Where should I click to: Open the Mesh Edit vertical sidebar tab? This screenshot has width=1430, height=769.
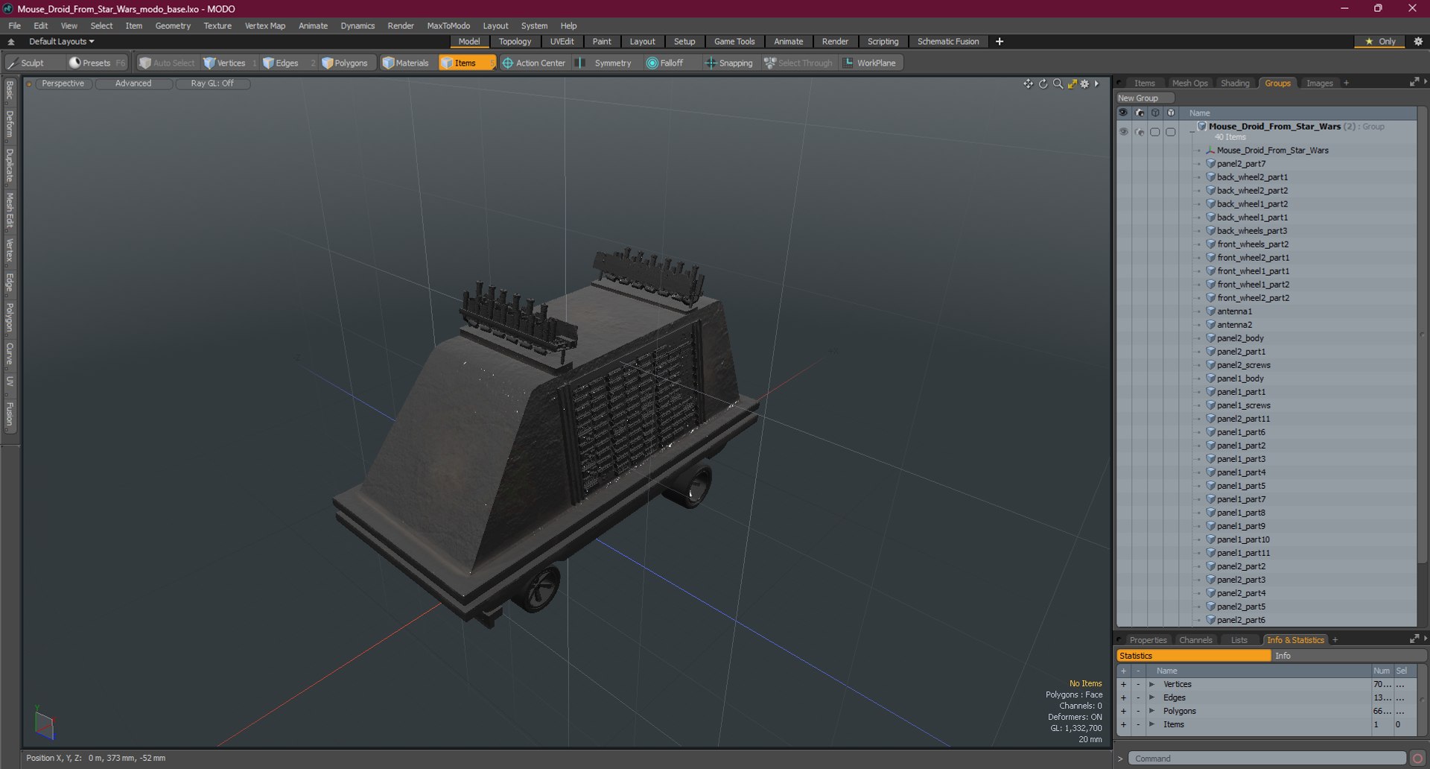click(10, 210)
